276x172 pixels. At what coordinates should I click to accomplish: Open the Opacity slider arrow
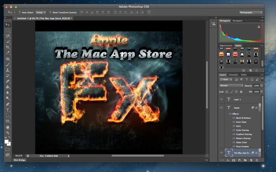coord(261,86)
